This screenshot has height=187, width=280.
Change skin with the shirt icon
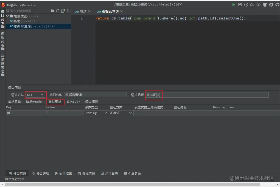[x=265, y=5]
